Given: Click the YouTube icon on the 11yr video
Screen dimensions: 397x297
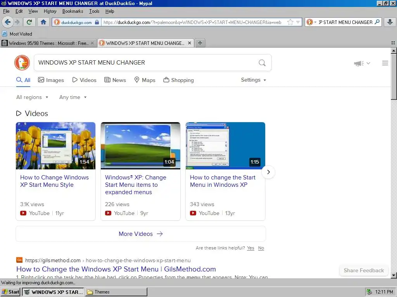Looking at the screenshot, I should tap(23, 213).
